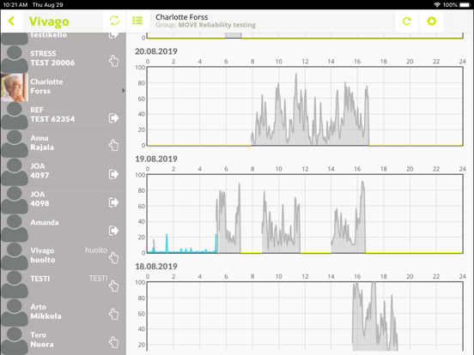Tap hand icon for Vivago huolto
The image size is (474, 355).
114,258
